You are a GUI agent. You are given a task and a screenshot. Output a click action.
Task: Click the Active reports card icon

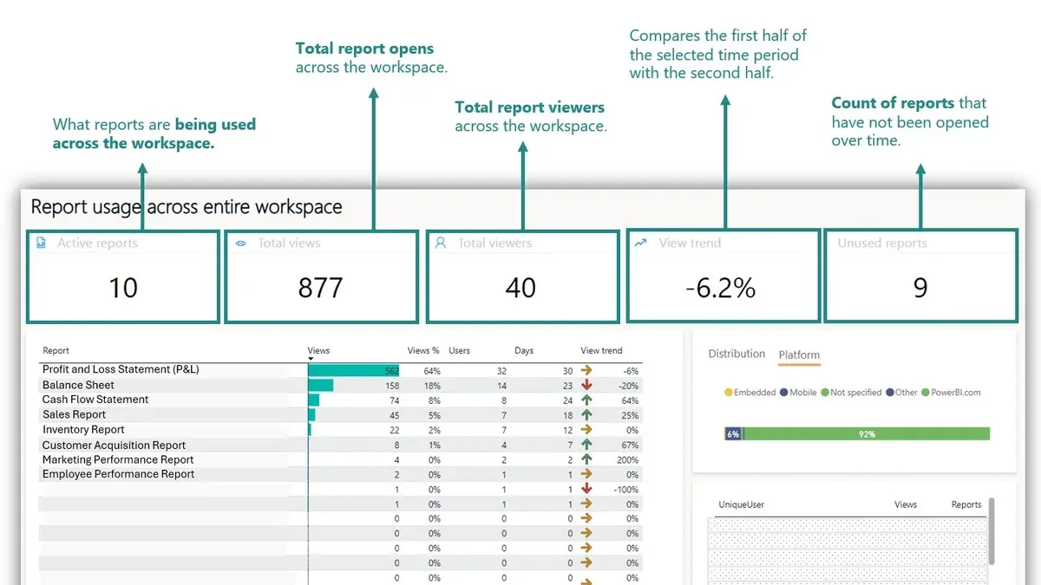pos(41,244)
